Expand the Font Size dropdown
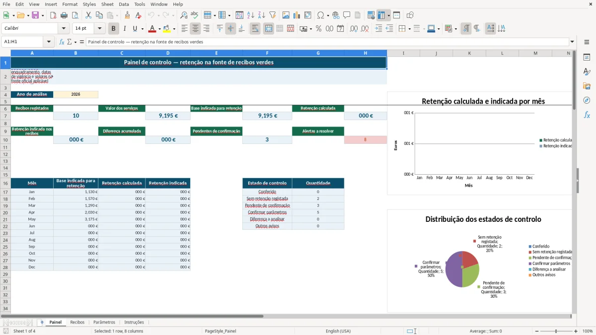The height and width of the screenshot is (335, 596). pos(99,29)
